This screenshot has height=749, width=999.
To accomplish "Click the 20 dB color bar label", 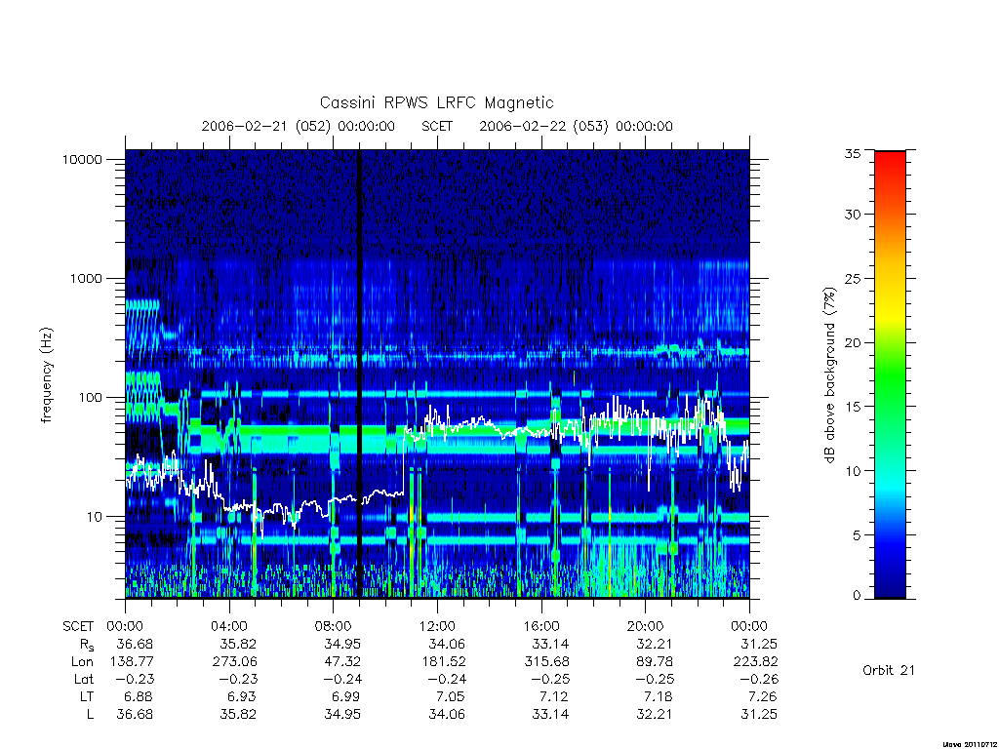I will coord(853,342).
